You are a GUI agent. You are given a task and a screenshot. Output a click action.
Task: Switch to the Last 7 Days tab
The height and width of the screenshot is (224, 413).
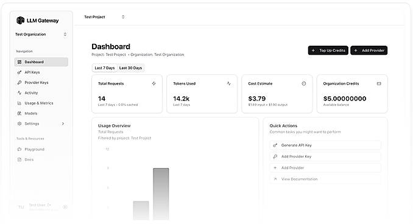(105, 68)
